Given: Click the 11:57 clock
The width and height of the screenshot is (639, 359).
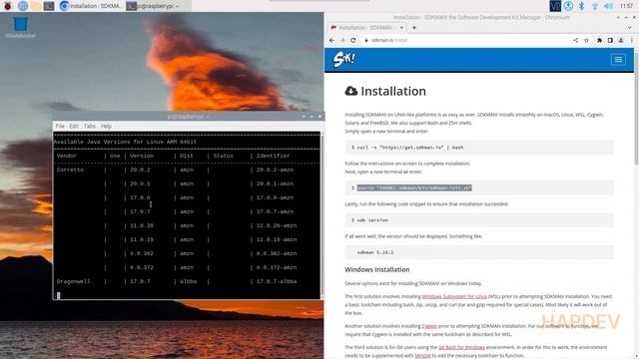Looking at the screenshot, I should [x=626, y=6].
